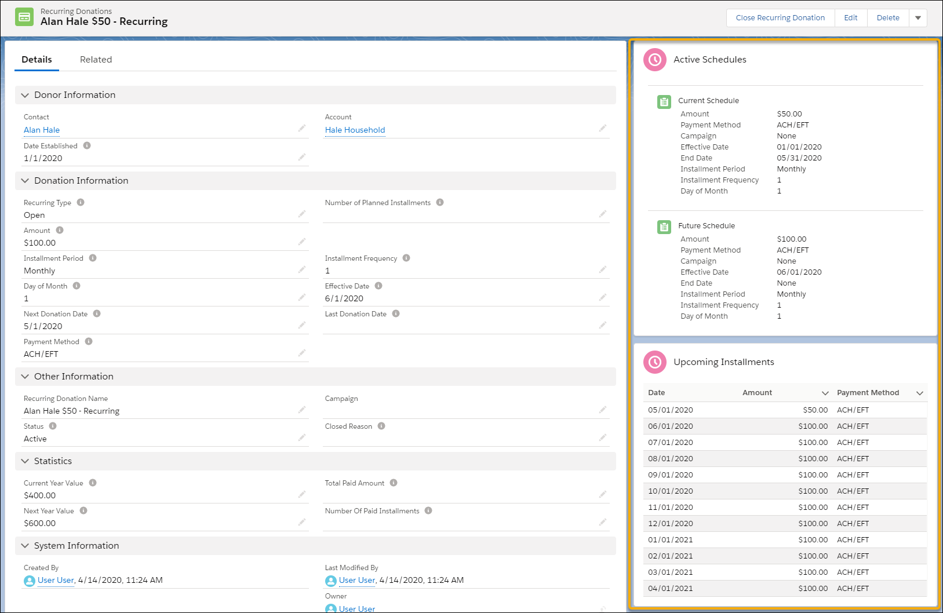Select the 04/01/2021 installment date cell

coord(671,588)
